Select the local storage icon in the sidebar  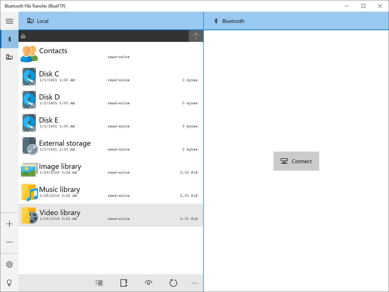(x=9, y=57)
